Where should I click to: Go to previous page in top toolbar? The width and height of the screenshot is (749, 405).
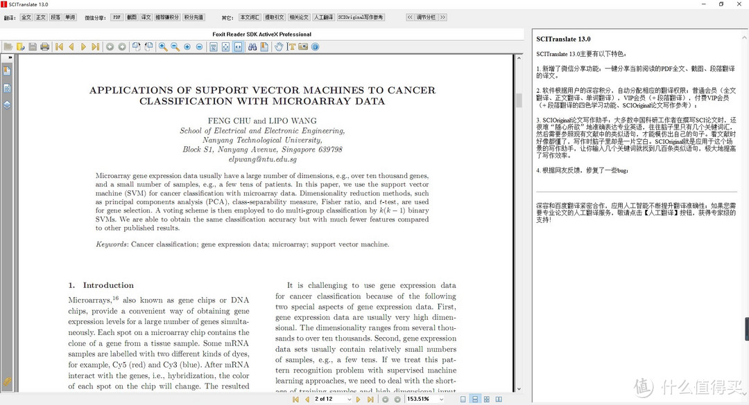71,47
